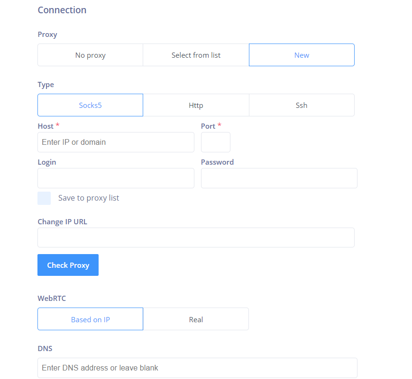Image resolution: width=412 pixels, height=379 pixels.
Task: Click the Change IP URL label
Action: pyautogui.click(x=62, y=222)
